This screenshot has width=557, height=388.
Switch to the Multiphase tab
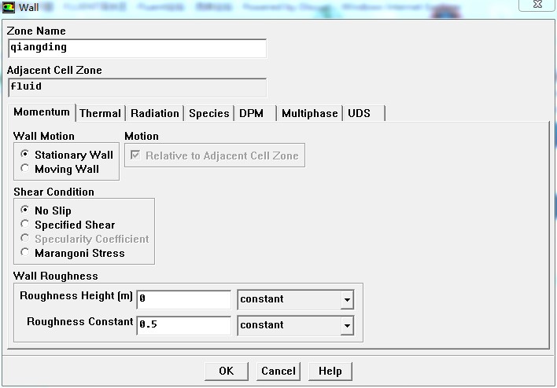click(309, 113)
